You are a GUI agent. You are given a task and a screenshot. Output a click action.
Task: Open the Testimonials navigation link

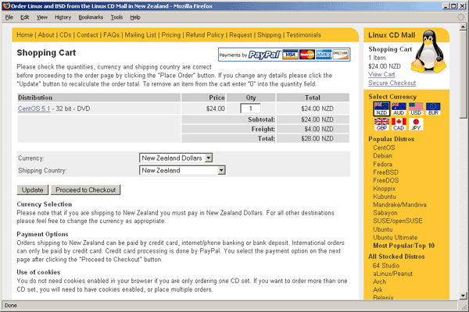[x=303, y=35]
